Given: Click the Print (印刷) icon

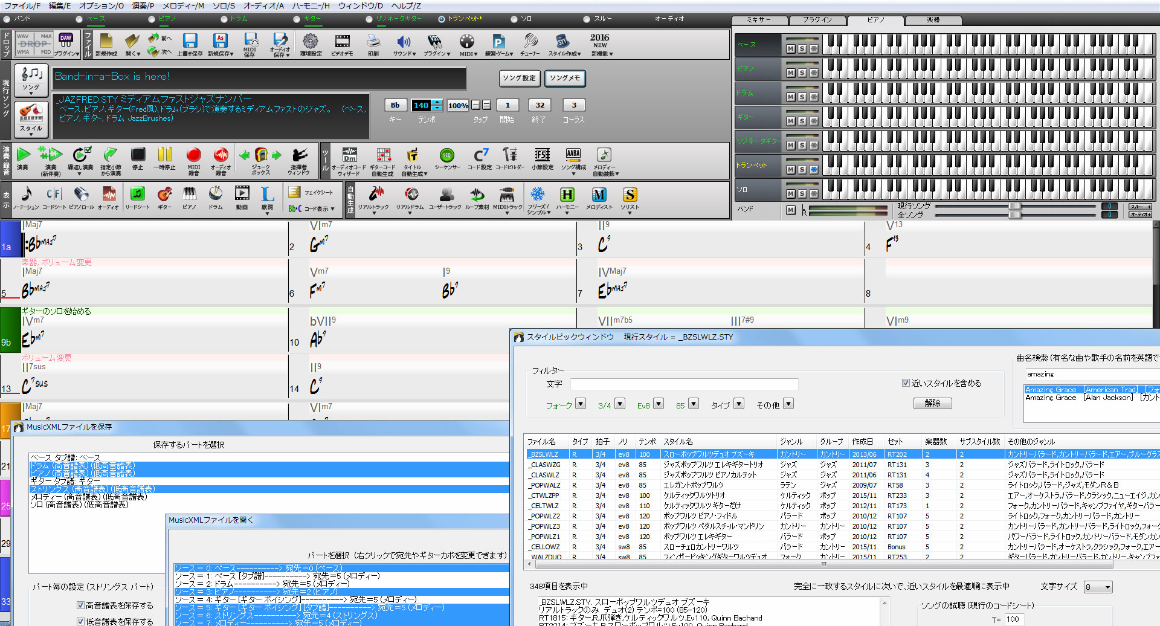Looking at the screenshot, I should click(373, 45).
